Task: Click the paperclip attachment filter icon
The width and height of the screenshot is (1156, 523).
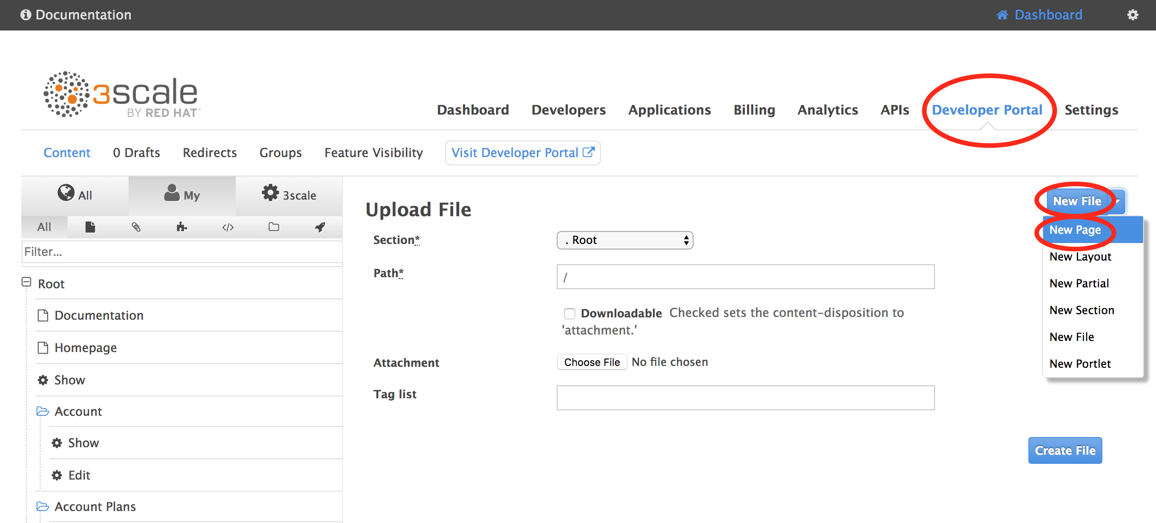Action: 136,227
